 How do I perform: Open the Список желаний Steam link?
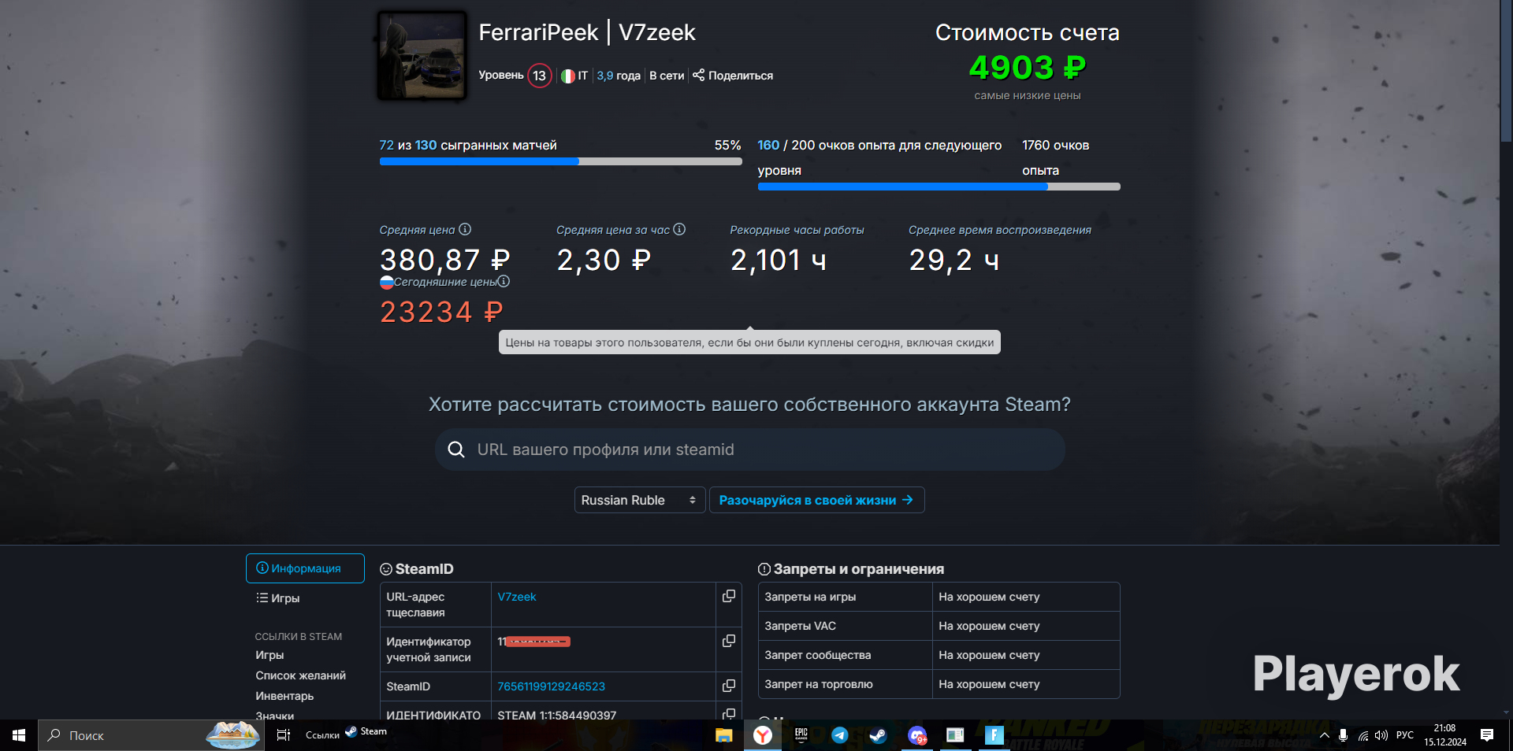point(300,675)
